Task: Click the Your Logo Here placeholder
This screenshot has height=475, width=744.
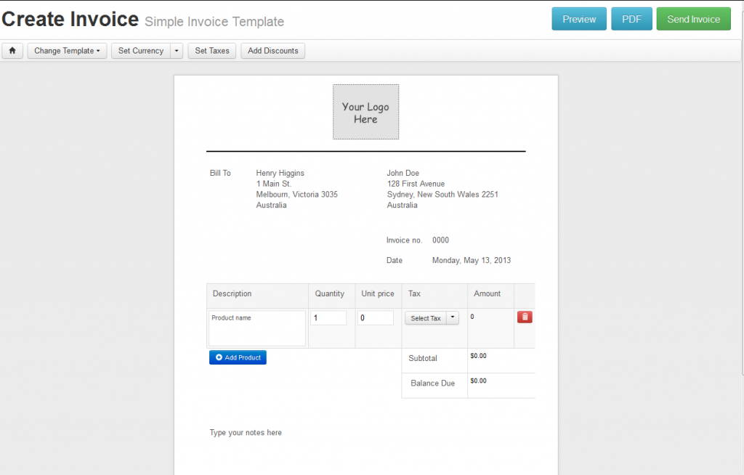Action: coord(365,111)
